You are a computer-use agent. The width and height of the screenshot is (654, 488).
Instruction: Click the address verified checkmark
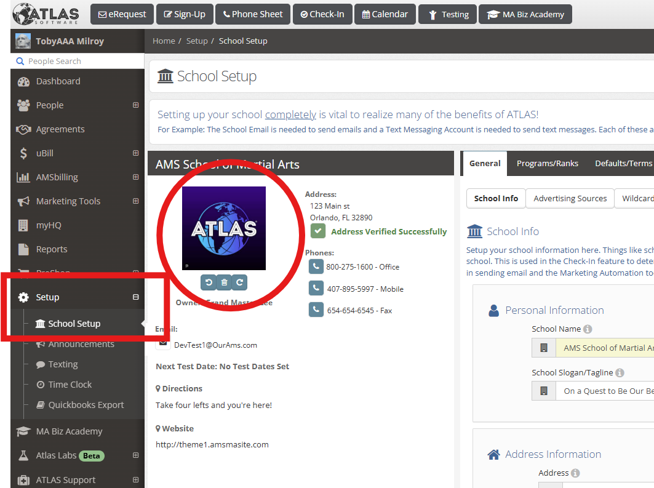[318, 231]
